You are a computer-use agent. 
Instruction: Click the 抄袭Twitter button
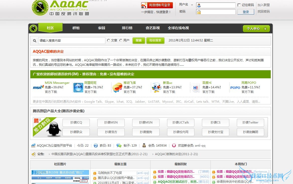(x=250, y=122)
